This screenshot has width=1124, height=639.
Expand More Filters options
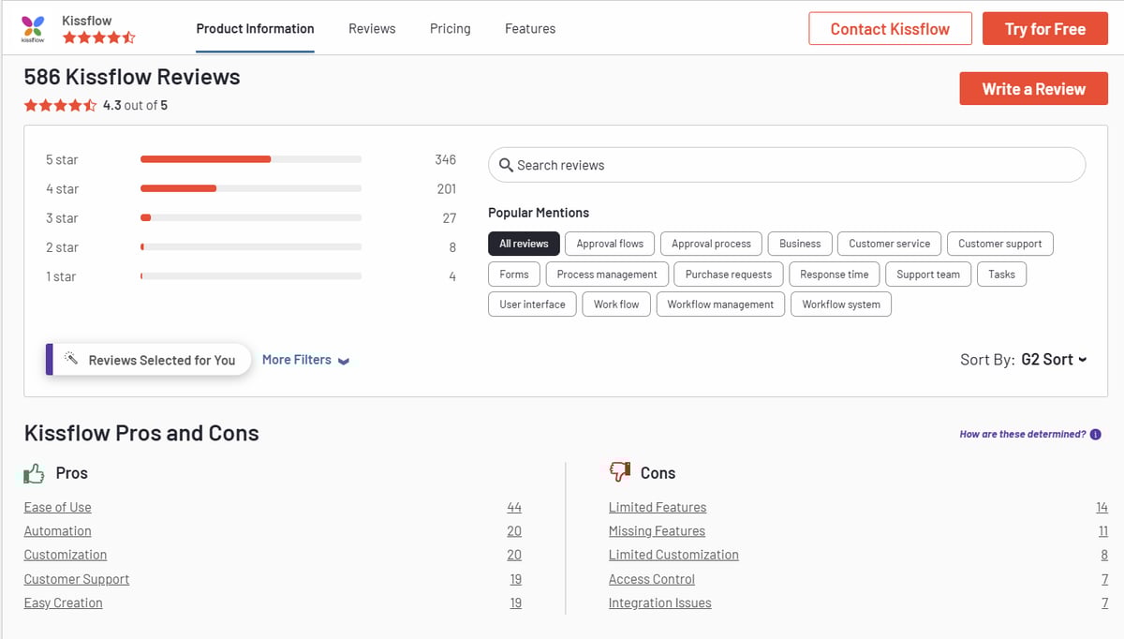pos(304,359)
